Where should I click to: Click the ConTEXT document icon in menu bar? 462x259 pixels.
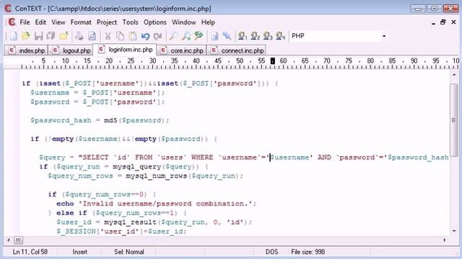click(x=12, y=22)
